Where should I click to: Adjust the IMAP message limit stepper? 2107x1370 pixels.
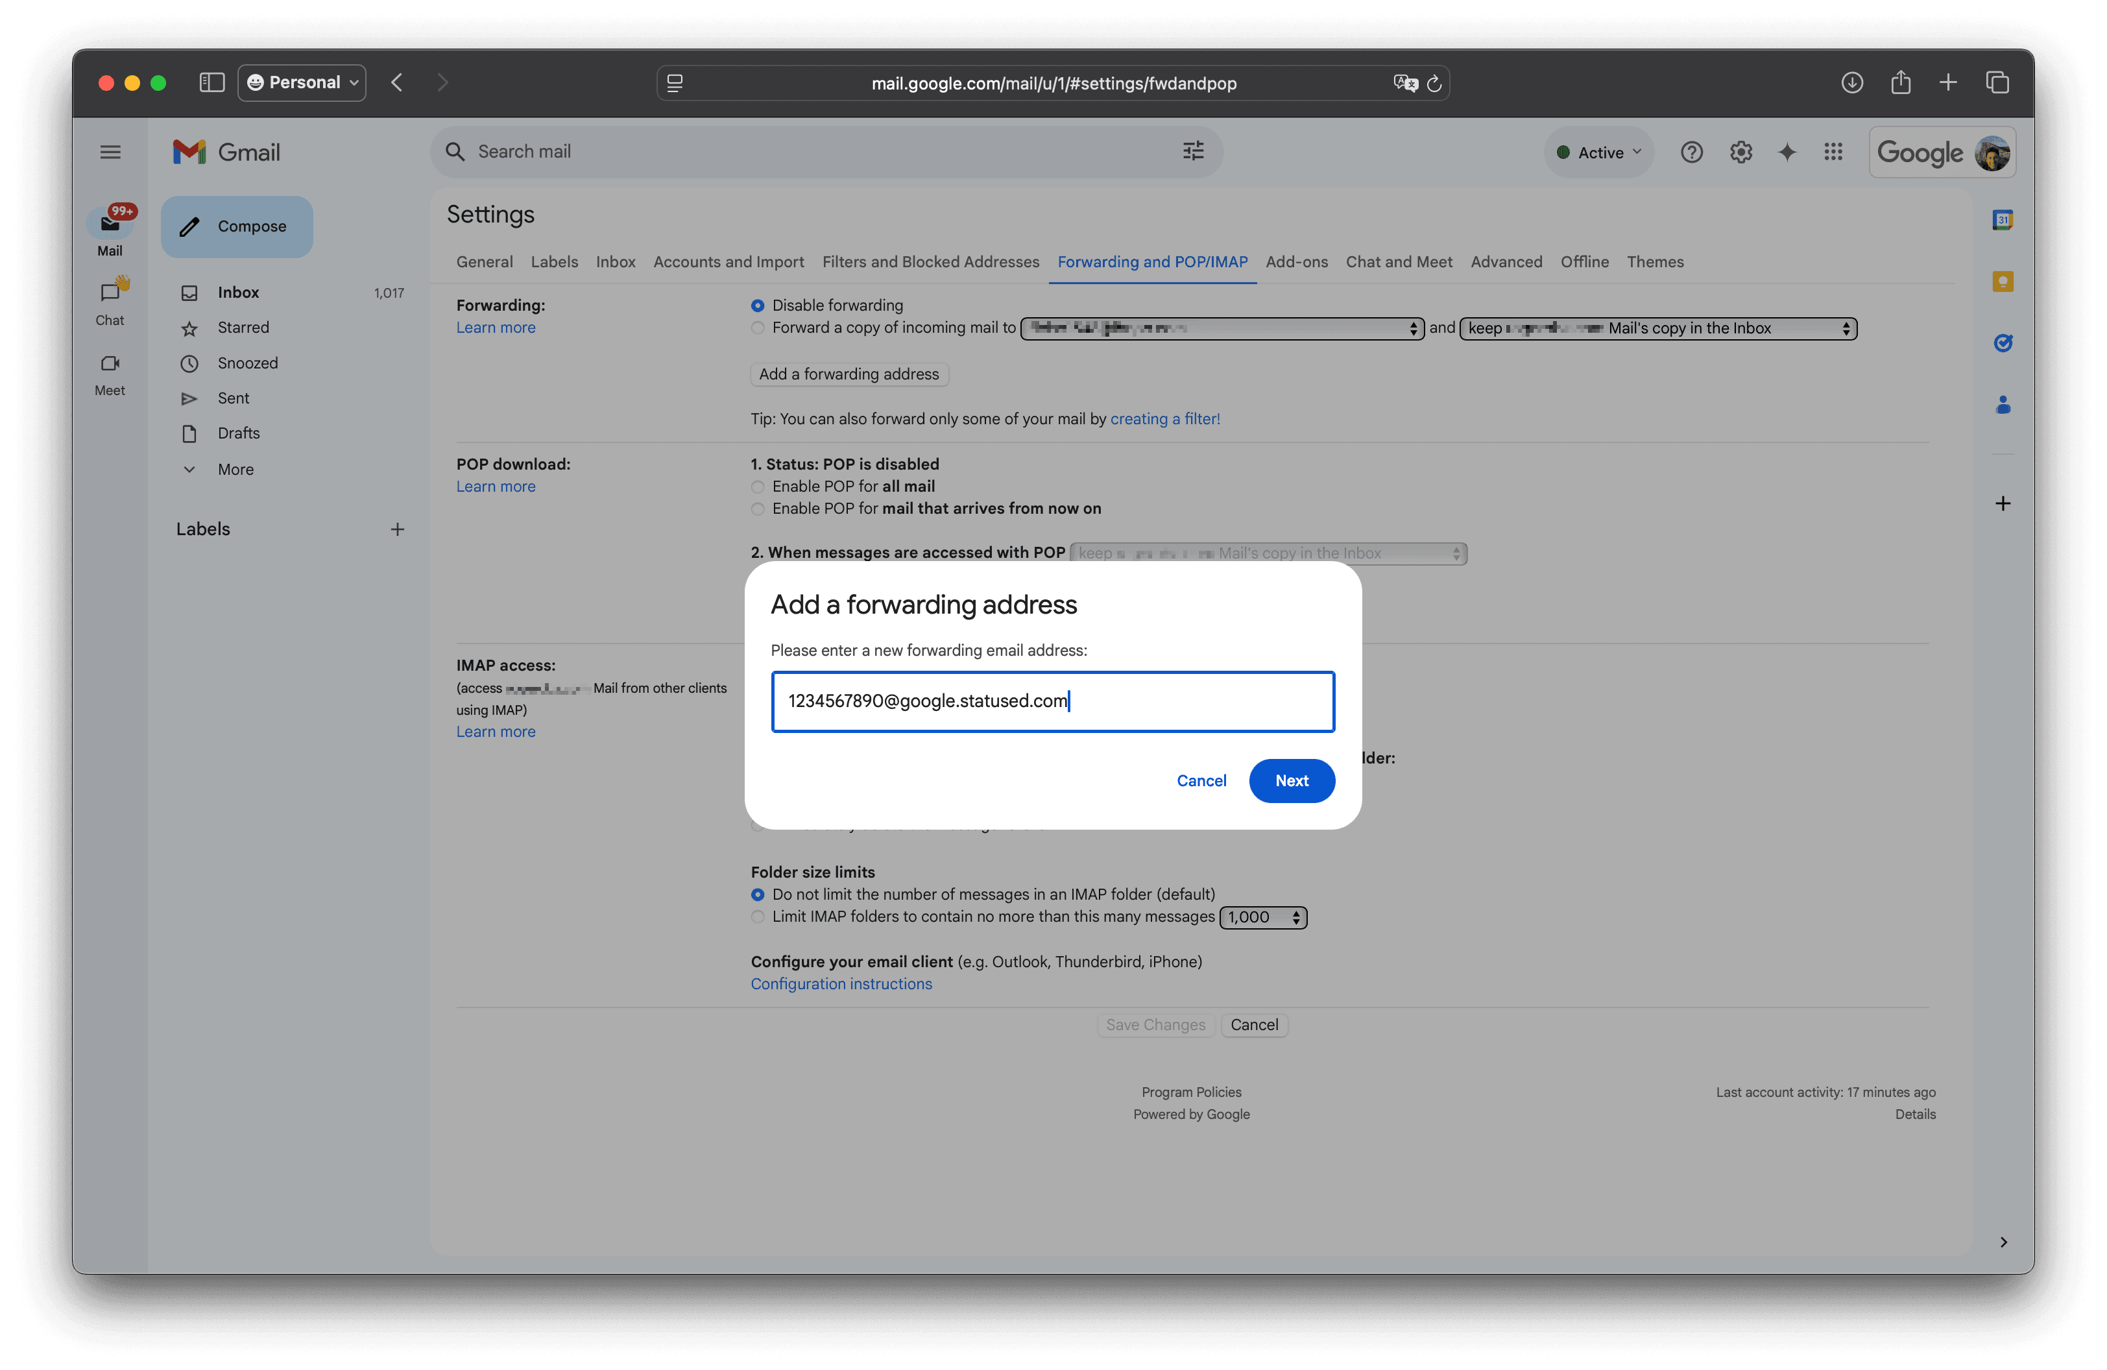tap(1296, 917)
